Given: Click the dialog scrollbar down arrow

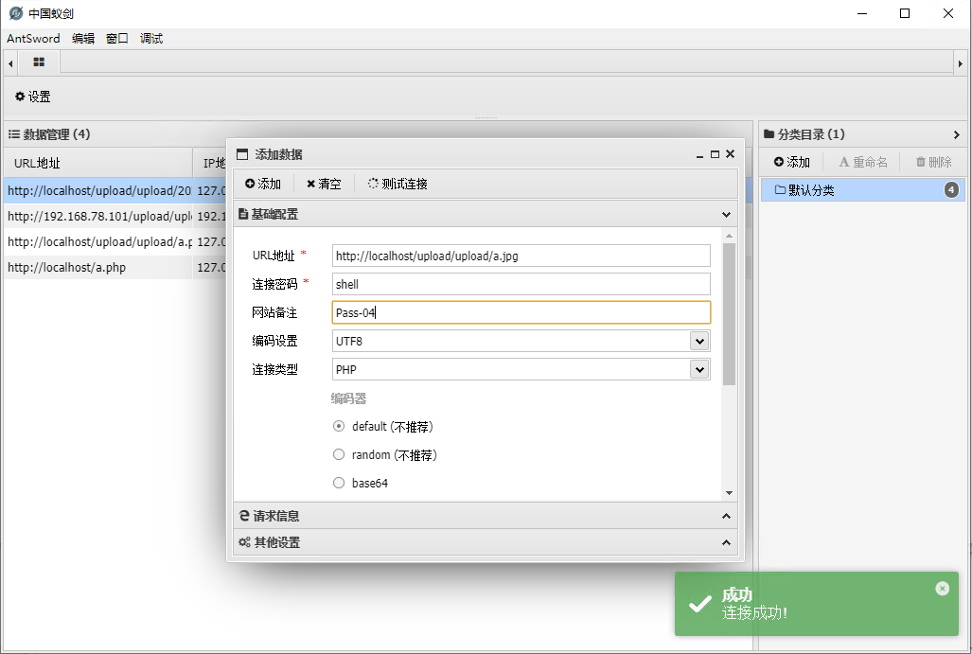Looking at the screenshot, I should tap(729, 493).
